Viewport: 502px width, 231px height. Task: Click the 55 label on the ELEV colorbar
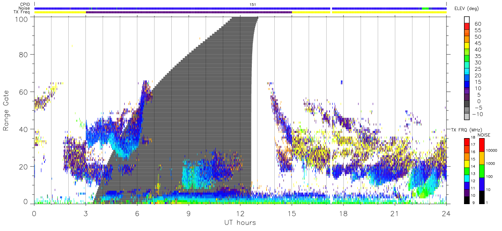pyautogui.click(x=477, y=31)
